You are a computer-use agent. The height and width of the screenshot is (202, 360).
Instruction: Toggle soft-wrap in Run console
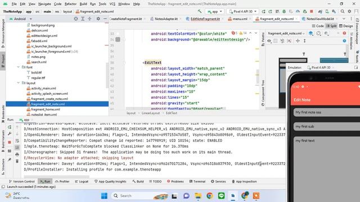pyautogui.click(x=17, y=141)
